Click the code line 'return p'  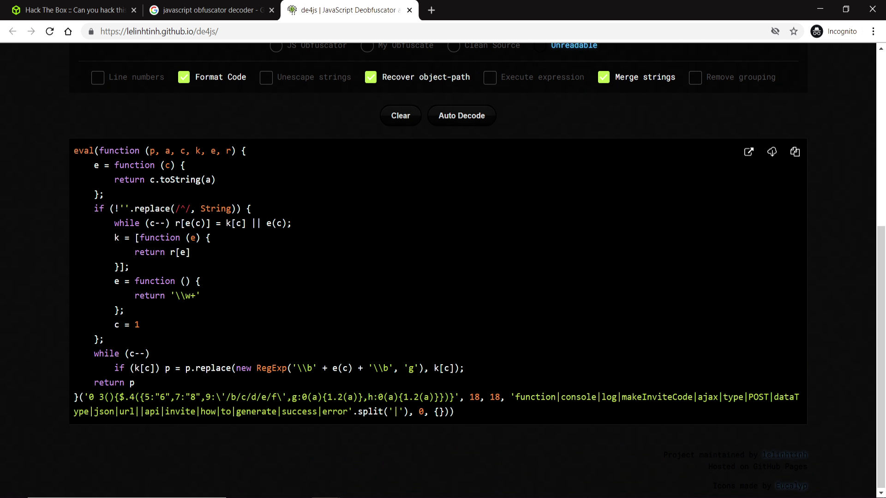[x=114, y=383]
